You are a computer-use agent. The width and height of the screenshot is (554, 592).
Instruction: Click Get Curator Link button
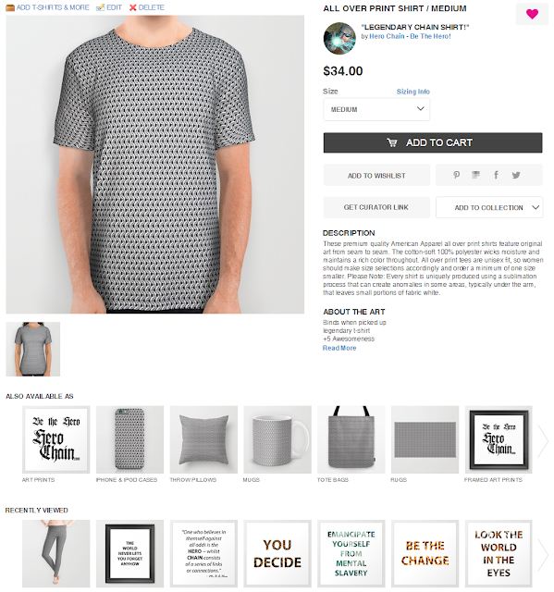tap(376, 207)
